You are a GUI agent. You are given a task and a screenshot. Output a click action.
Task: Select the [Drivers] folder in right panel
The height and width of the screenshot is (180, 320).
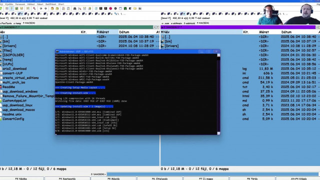[171, 46]
